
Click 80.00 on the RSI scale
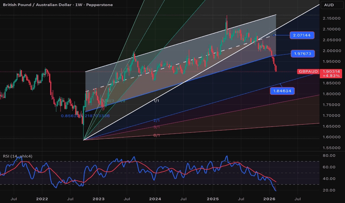coord(328,156)
